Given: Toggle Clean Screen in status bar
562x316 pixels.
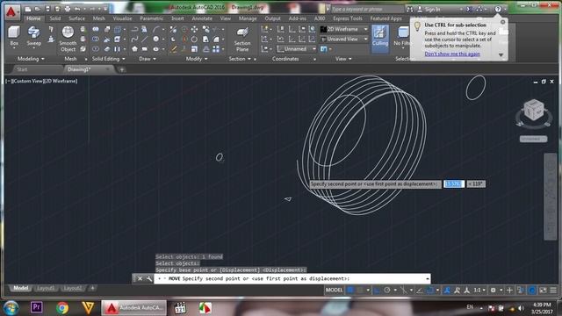Looking at the screenshot, I should 543,290.
